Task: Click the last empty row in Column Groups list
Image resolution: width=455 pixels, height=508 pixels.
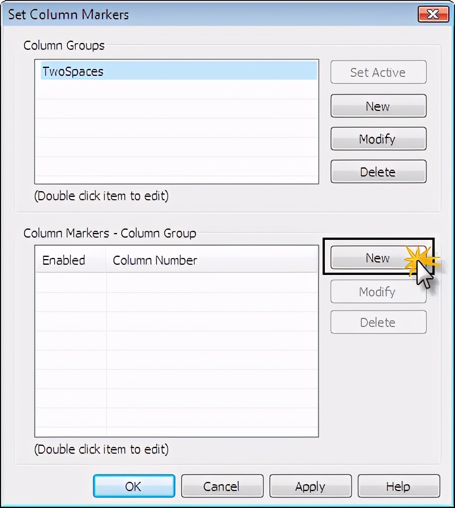Action: pos(177,166)
